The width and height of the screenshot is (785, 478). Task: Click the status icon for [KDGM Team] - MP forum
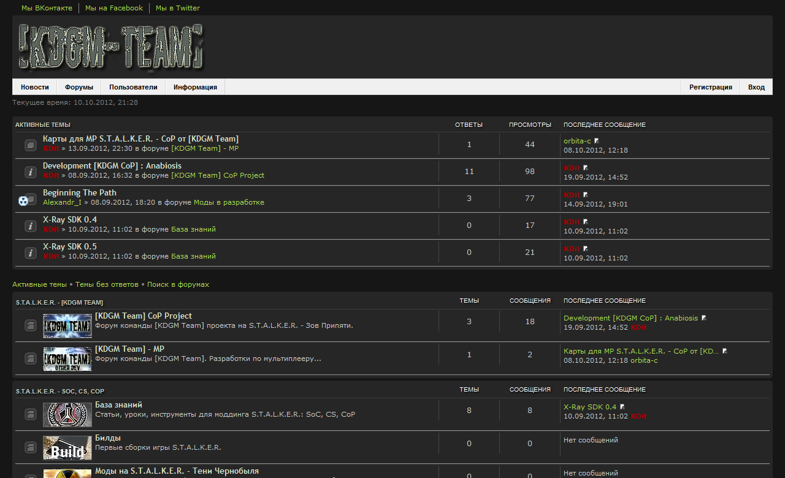[x=31, y=358]
